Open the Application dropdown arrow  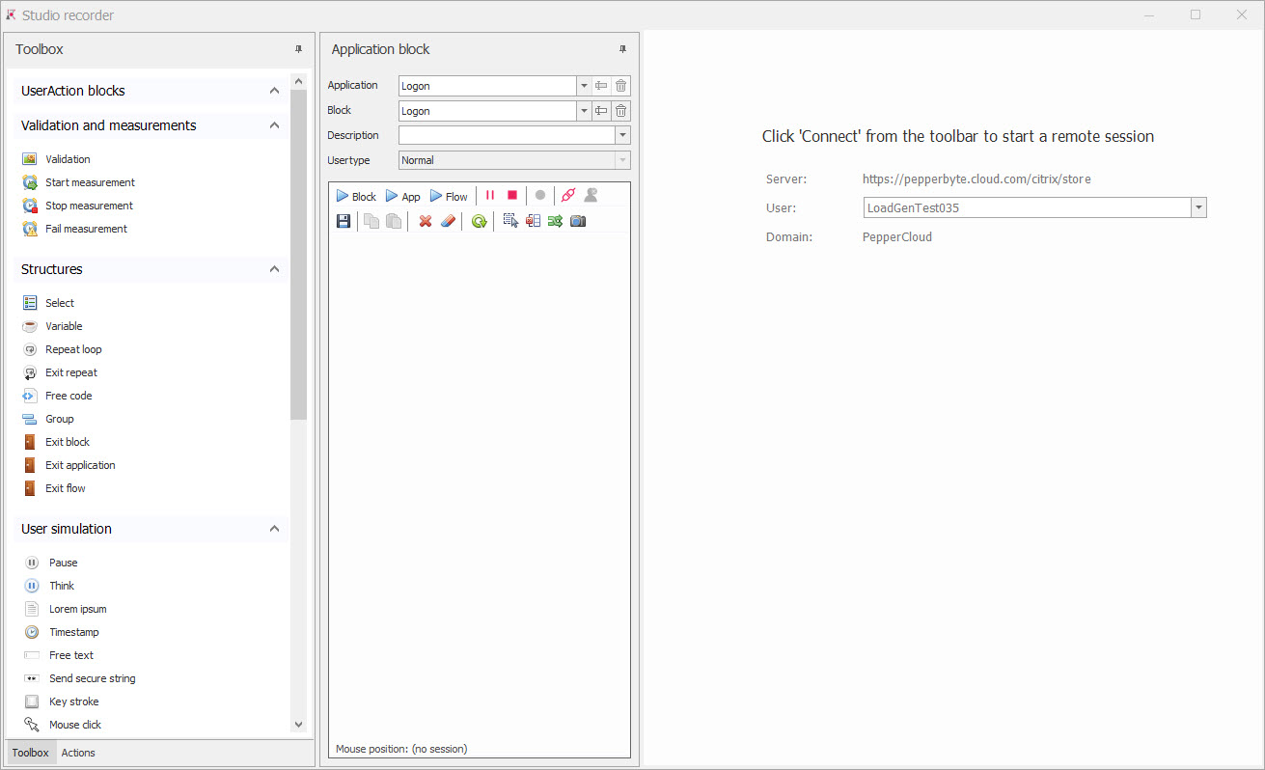(584, 86)
